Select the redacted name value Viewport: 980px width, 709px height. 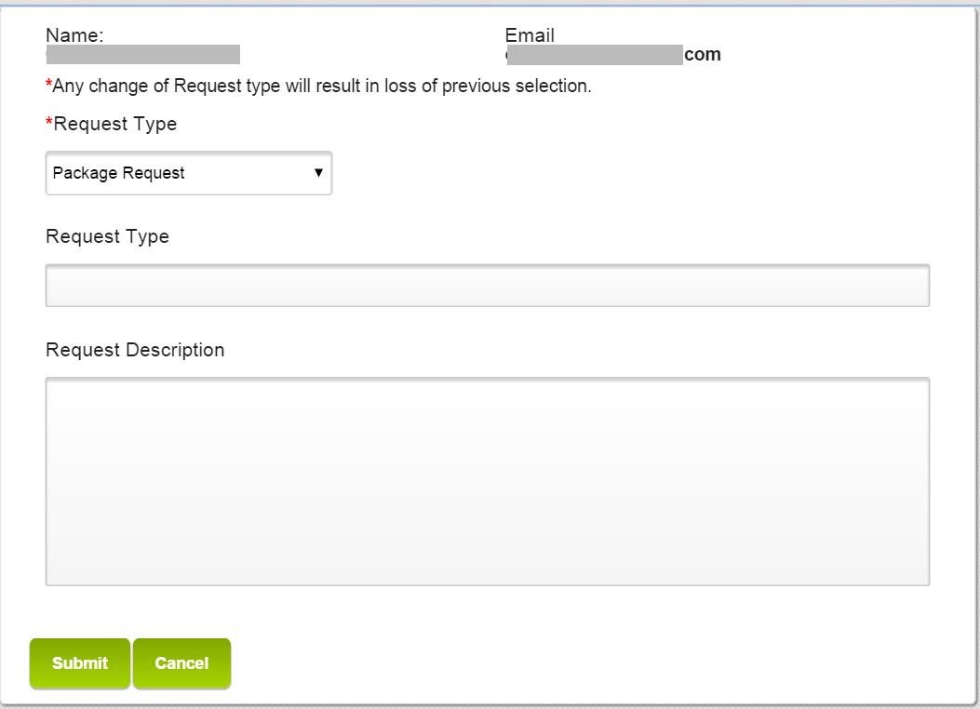coord(143,55)
